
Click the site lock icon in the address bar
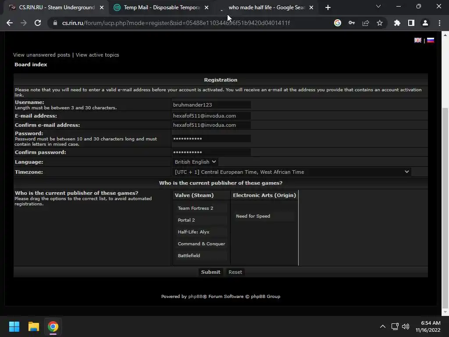point(55,23)
